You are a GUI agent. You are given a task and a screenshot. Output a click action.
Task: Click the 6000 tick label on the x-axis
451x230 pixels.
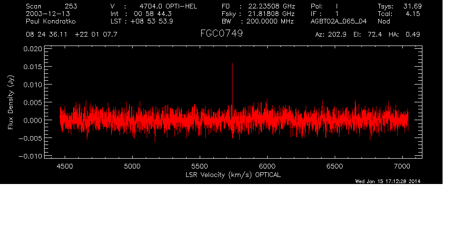click(x=267, y=166)
